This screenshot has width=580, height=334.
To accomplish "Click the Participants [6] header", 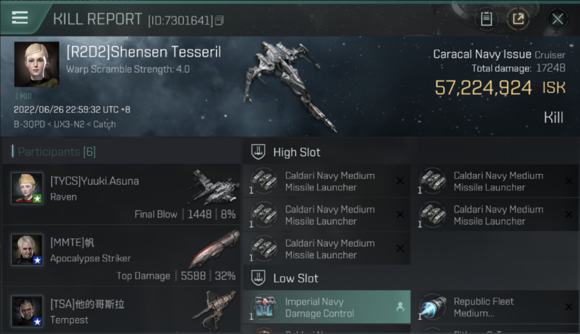I will tap(57, 152).
